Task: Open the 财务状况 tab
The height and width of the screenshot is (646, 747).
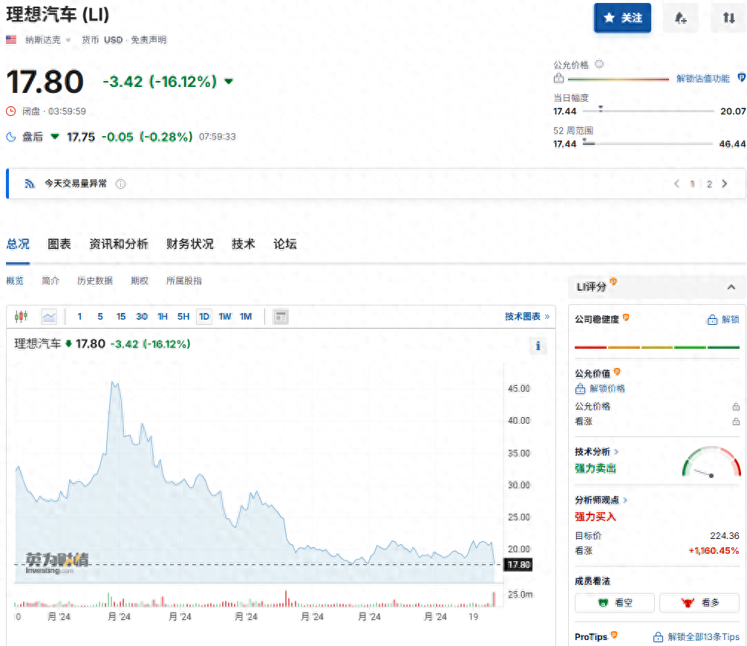Action: pyautogui.click(x=189, y=244)
